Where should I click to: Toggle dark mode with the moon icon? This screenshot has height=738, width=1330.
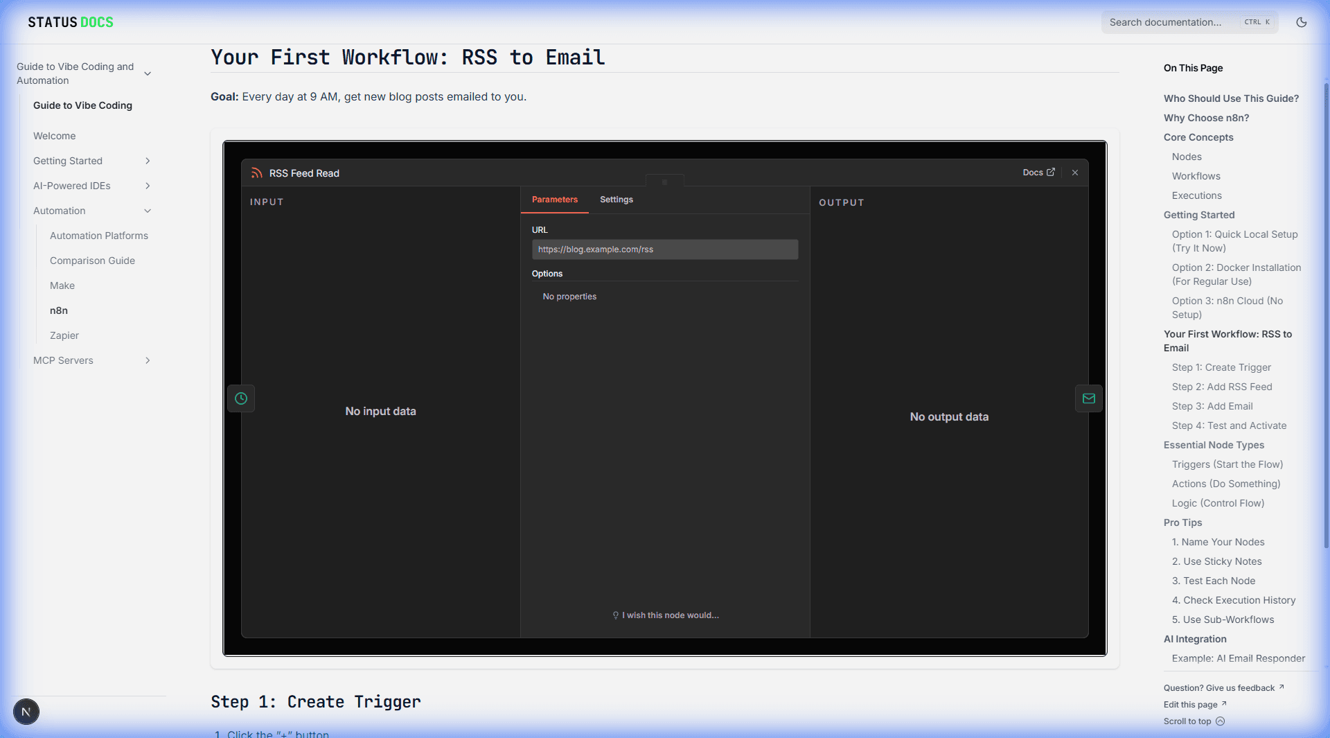point(1301,21)
